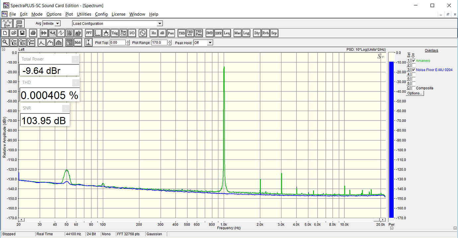
Task: Enable the Composite overlay checkbox
Action: point(413,88)
